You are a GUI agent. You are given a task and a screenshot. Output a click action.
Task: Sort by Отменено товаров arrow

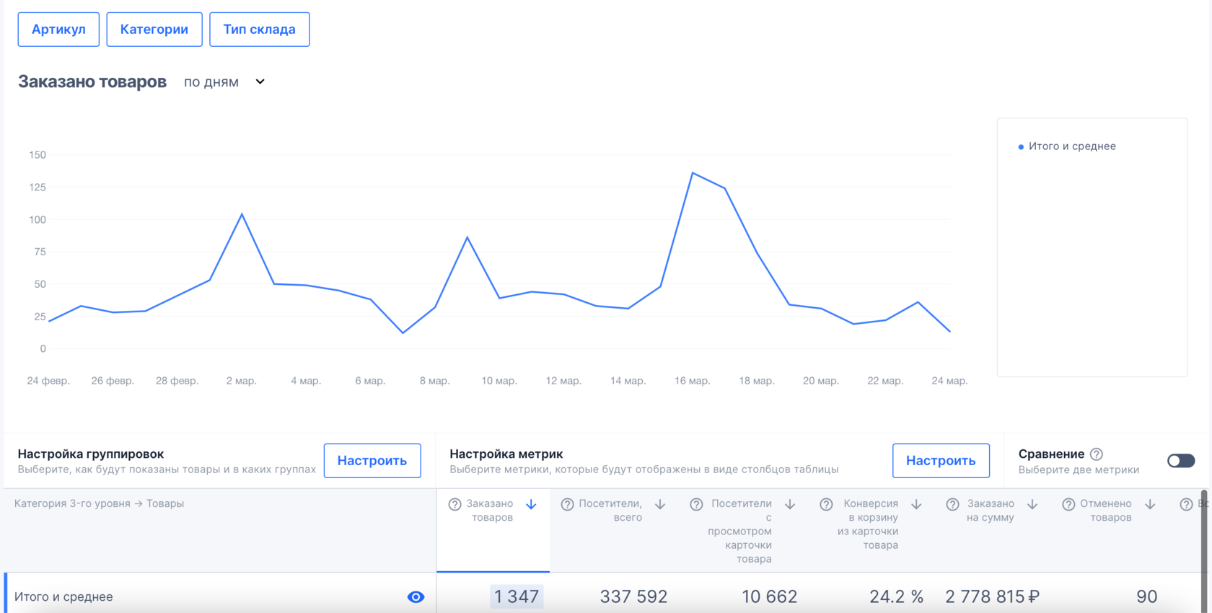click(x=1150, y=504)
